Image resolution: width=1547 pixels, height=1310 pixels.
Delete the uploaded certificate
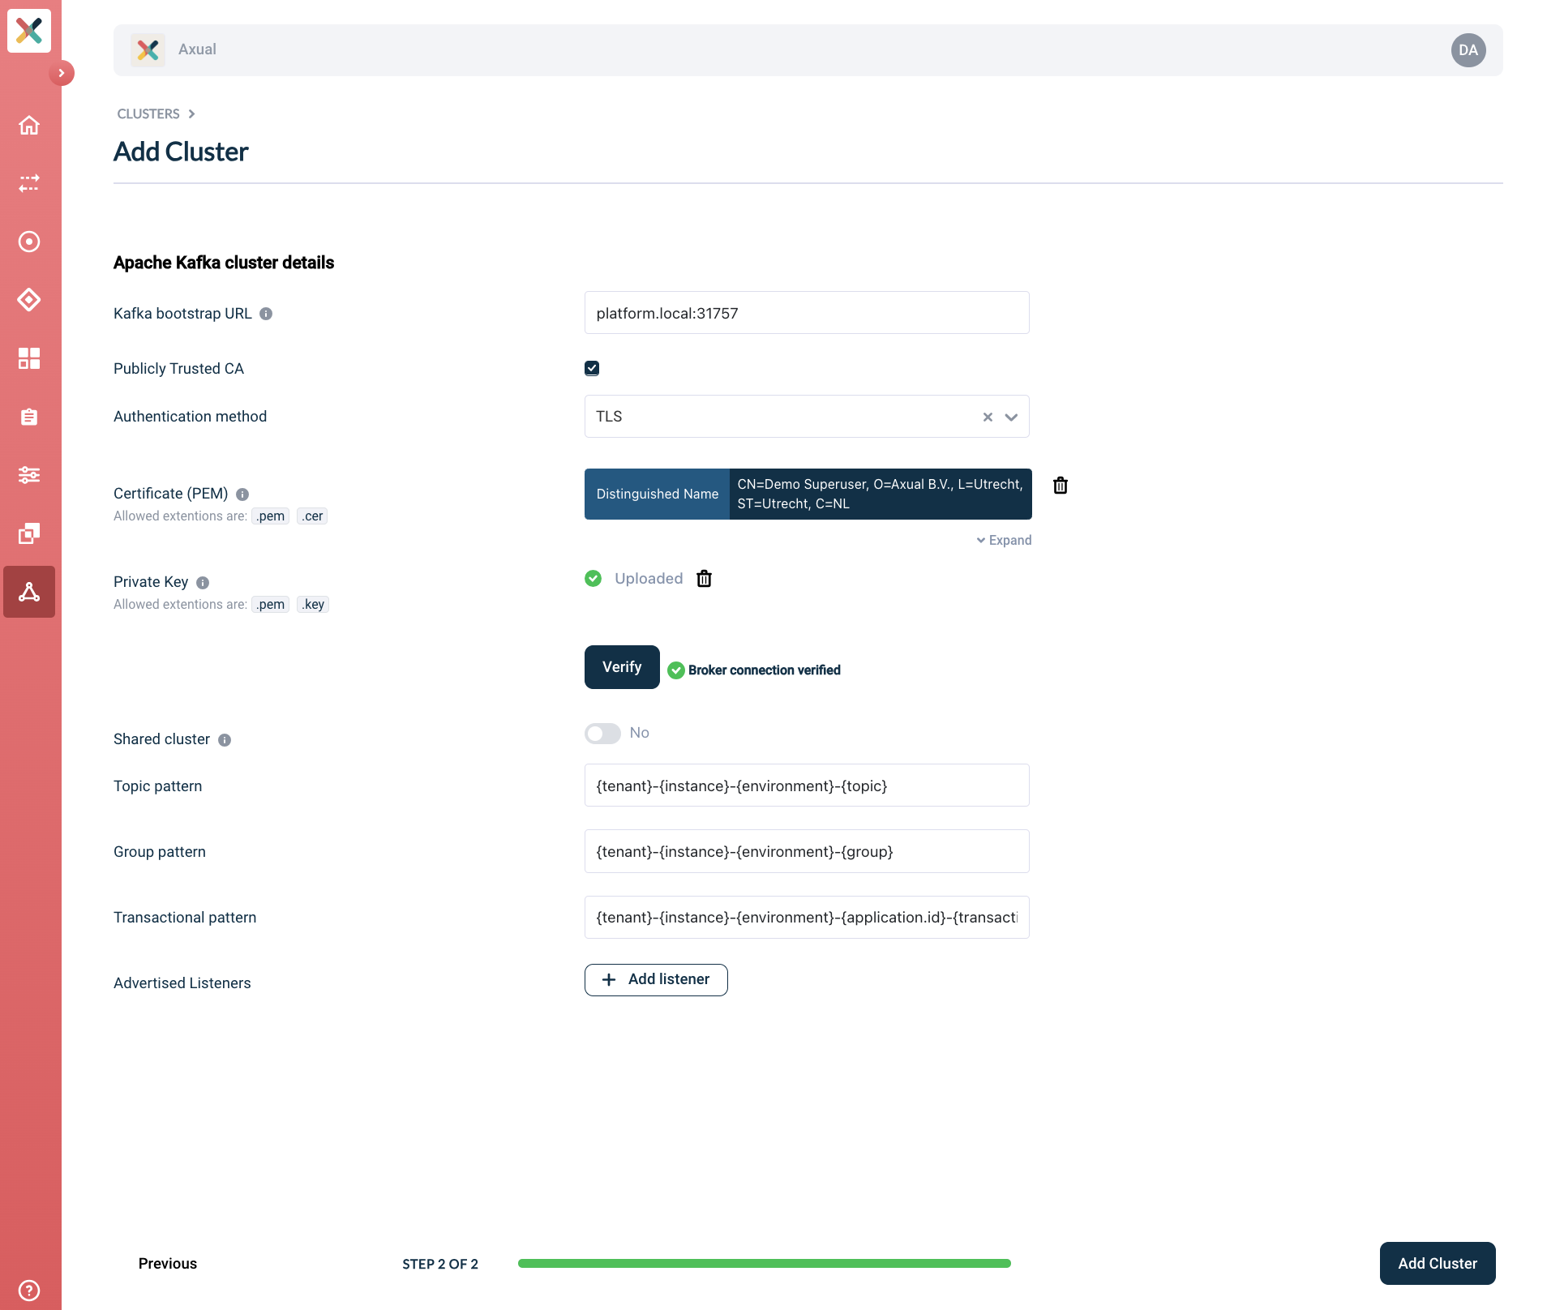(1061, 486)
